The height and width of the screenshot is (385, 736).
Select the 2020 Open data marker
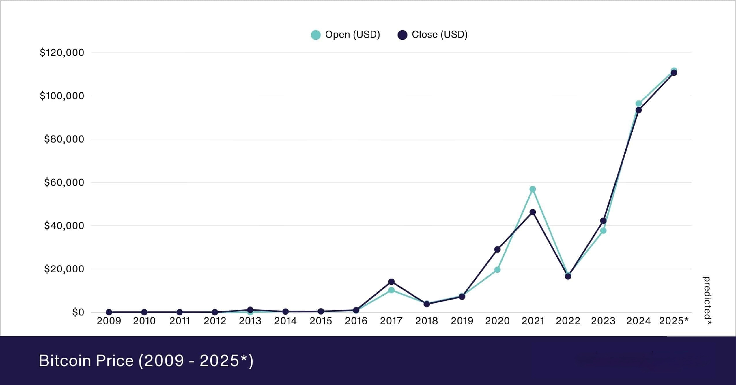pyautogui.click(x=497, y=270)
